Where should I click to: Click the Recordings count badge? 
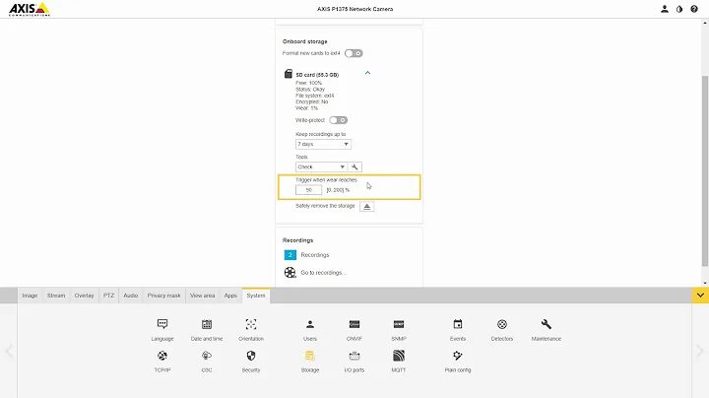[x=290, y=255]
